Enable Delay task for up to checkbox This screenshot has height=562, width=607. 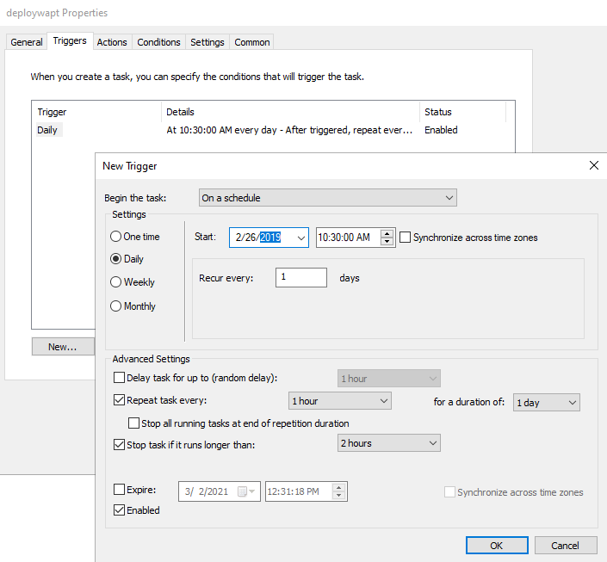(120, 377)
